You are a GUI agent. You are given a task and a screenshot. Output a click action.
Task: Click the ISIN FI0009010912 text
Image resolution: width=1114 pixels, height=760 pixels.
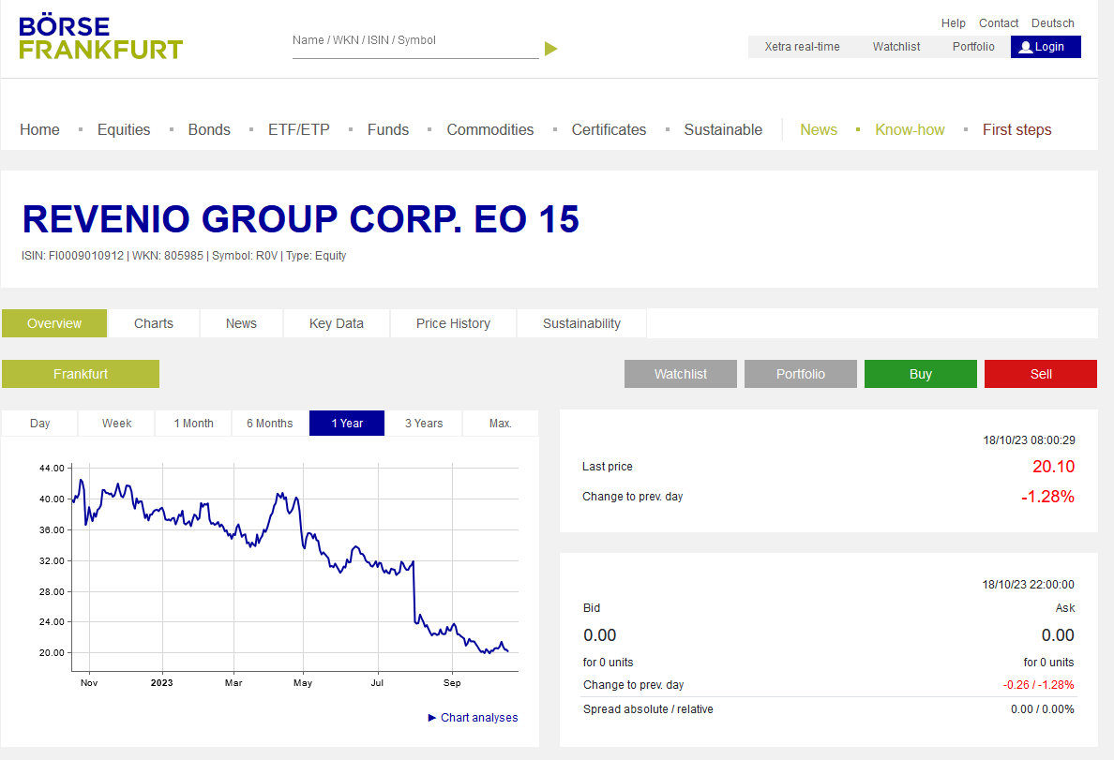point(72,256)
